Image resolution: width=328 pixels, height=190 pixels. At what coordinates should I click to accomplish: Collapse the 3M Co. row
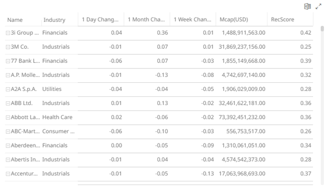[x=8, y=47]
